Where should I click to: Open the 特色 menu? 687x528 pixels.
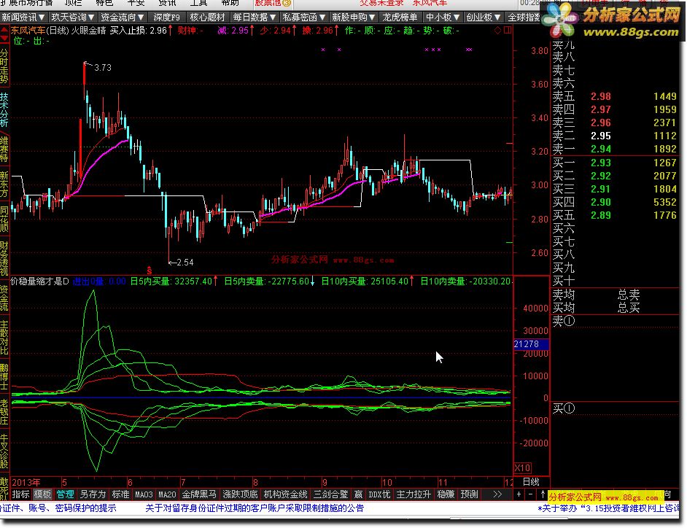104,3
